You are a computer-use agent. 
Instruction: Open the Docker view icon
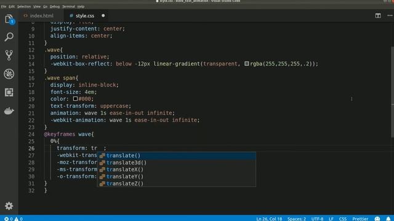click(x=9, y=110)
